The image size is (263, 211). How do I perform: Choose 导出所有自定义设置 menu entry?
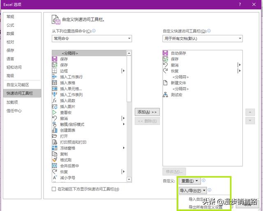pyautogui.click(x=205, y=207)
